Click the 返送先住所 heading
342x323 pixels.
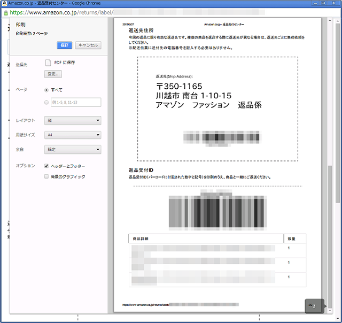point(141,30)
